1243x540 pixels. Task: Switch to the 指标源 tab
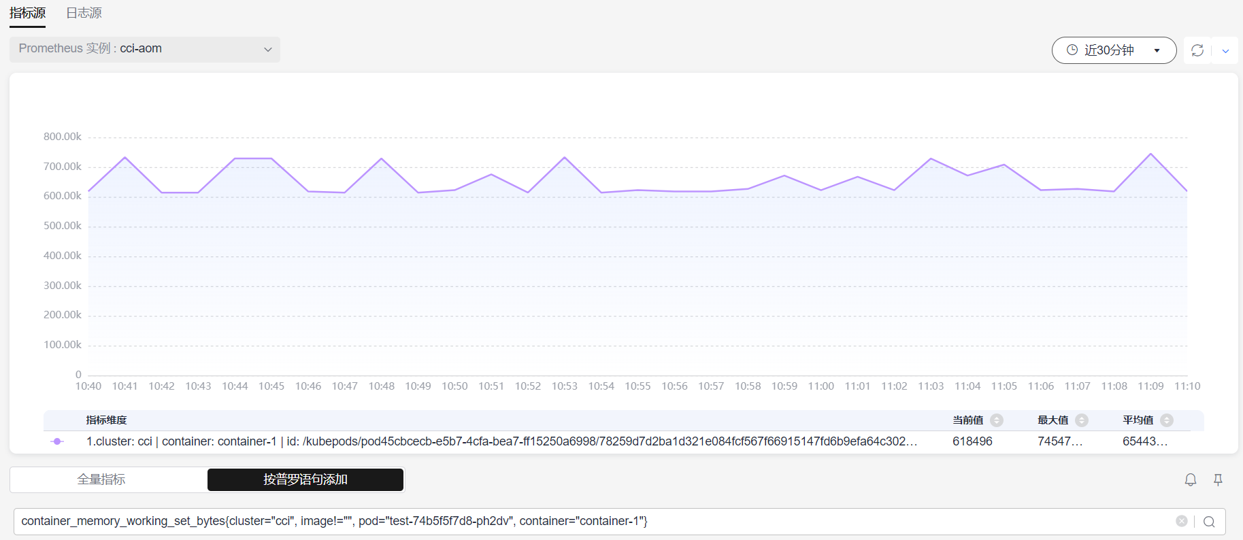pos(27,13)
